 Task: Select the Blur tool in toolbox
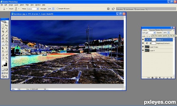[3, 44]
